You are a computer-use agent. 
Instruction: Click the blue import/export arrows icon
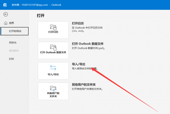[x=53, y=68]
